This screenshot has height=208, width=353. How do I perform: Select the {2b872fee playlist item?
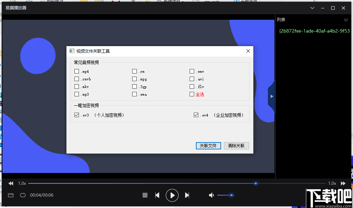313,31
